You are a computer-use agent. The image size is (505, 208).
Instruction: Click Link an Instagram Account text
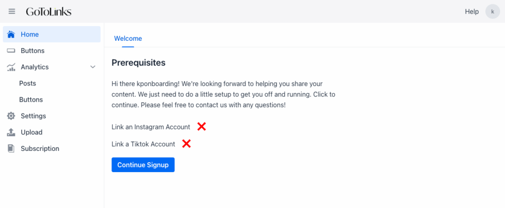pos(151,127)
